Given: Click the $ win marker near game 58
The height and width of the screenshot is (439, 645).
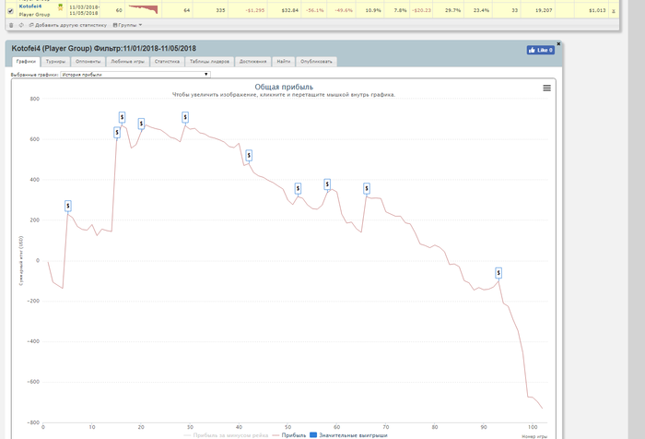Looking at the screenshot, I should click(x=327, y=184).
